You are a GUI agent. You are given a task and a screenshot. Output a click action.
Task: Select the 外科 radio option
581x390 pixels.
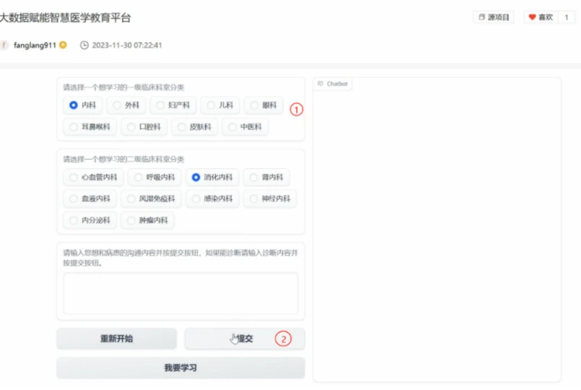(x=126, y=105)
